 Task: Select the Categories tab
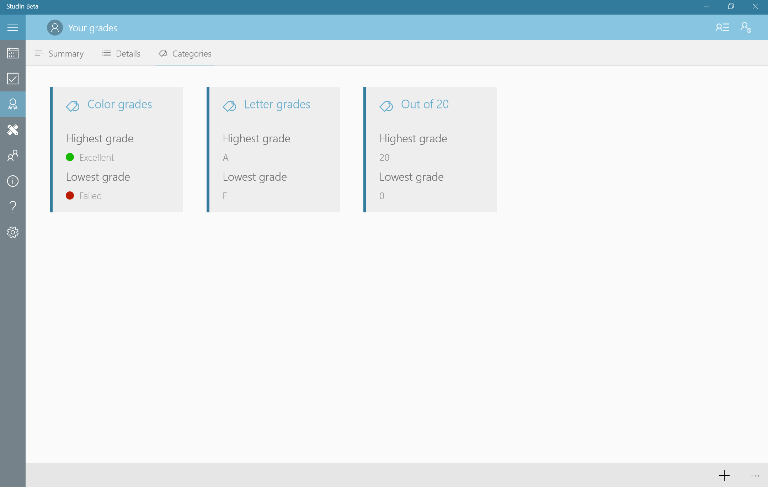(185, 54)
